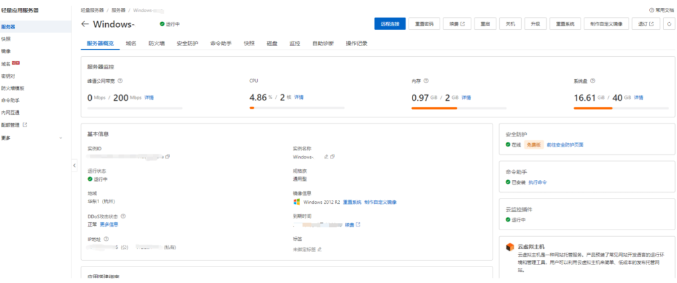Open 详情 link for CPU usage
Screen dimensions: 677x283
299,98
